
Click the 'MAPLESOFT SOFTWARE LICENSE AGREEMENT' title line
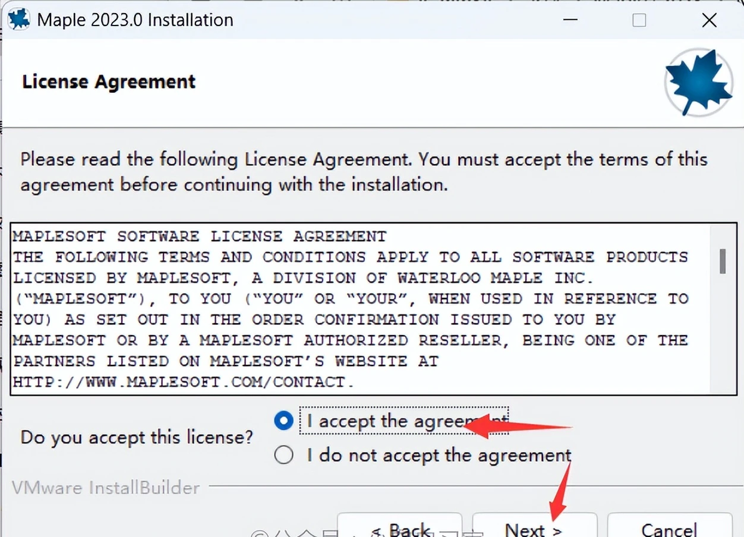(200, 236)
